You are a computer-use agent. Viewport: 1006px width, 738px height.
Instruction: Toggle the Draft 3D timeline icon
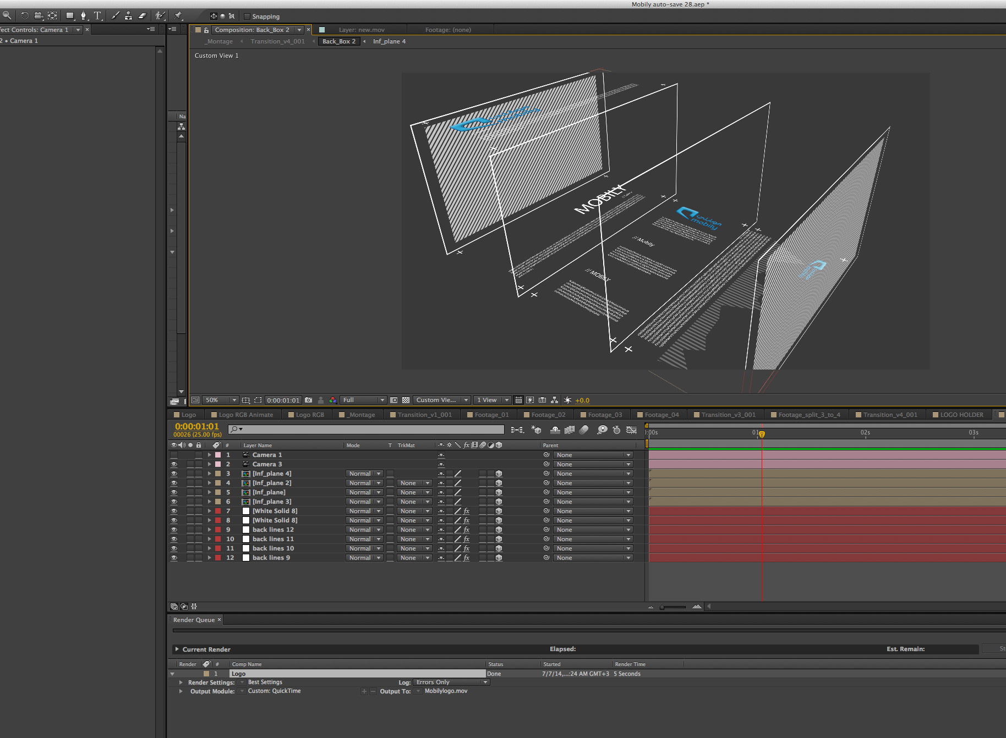[x=537, y=429]
